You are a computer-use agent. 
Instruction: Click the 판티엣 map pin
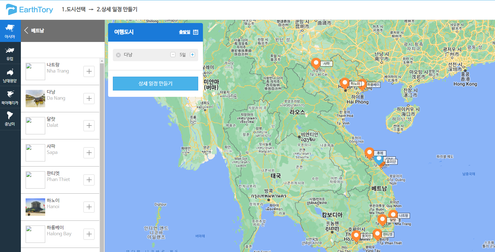click(x=377, y=234)
